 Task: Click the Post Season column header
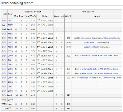[88, 12]
